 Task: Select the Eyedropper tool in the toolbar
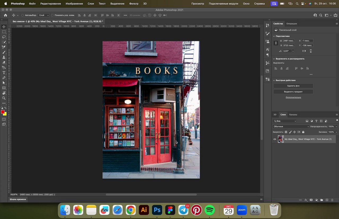tap(4, 47)
